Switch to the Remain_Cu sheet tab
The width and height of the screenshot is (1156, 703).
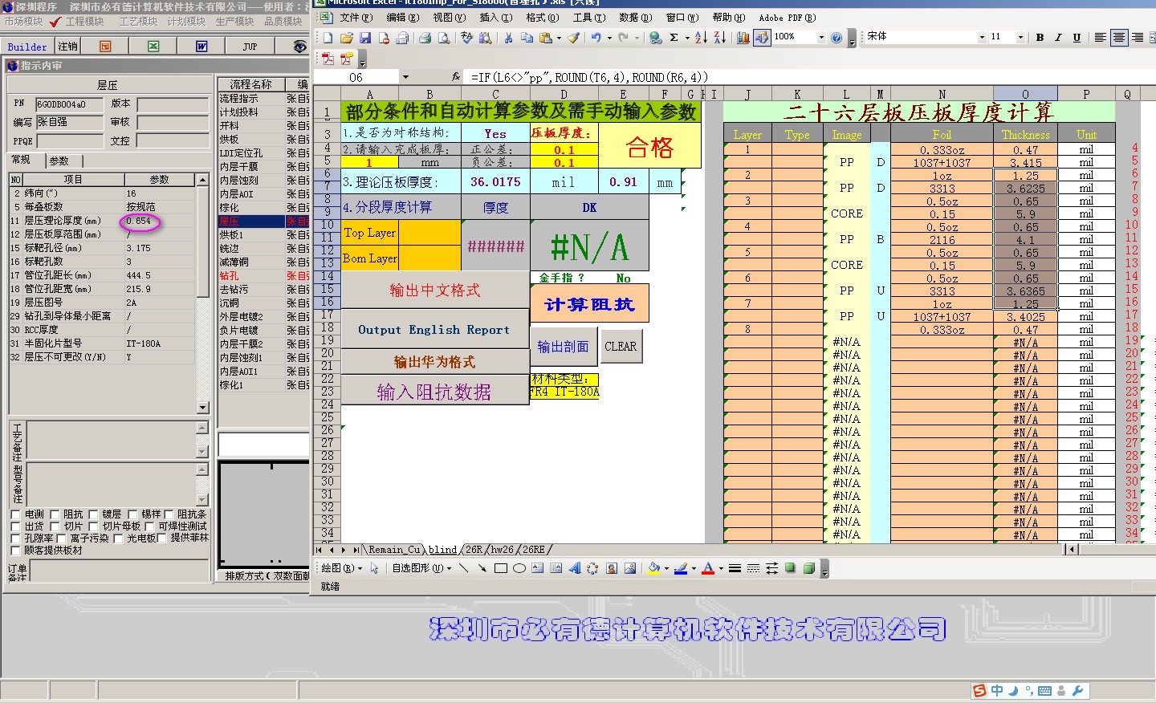[x=394, y=550]
